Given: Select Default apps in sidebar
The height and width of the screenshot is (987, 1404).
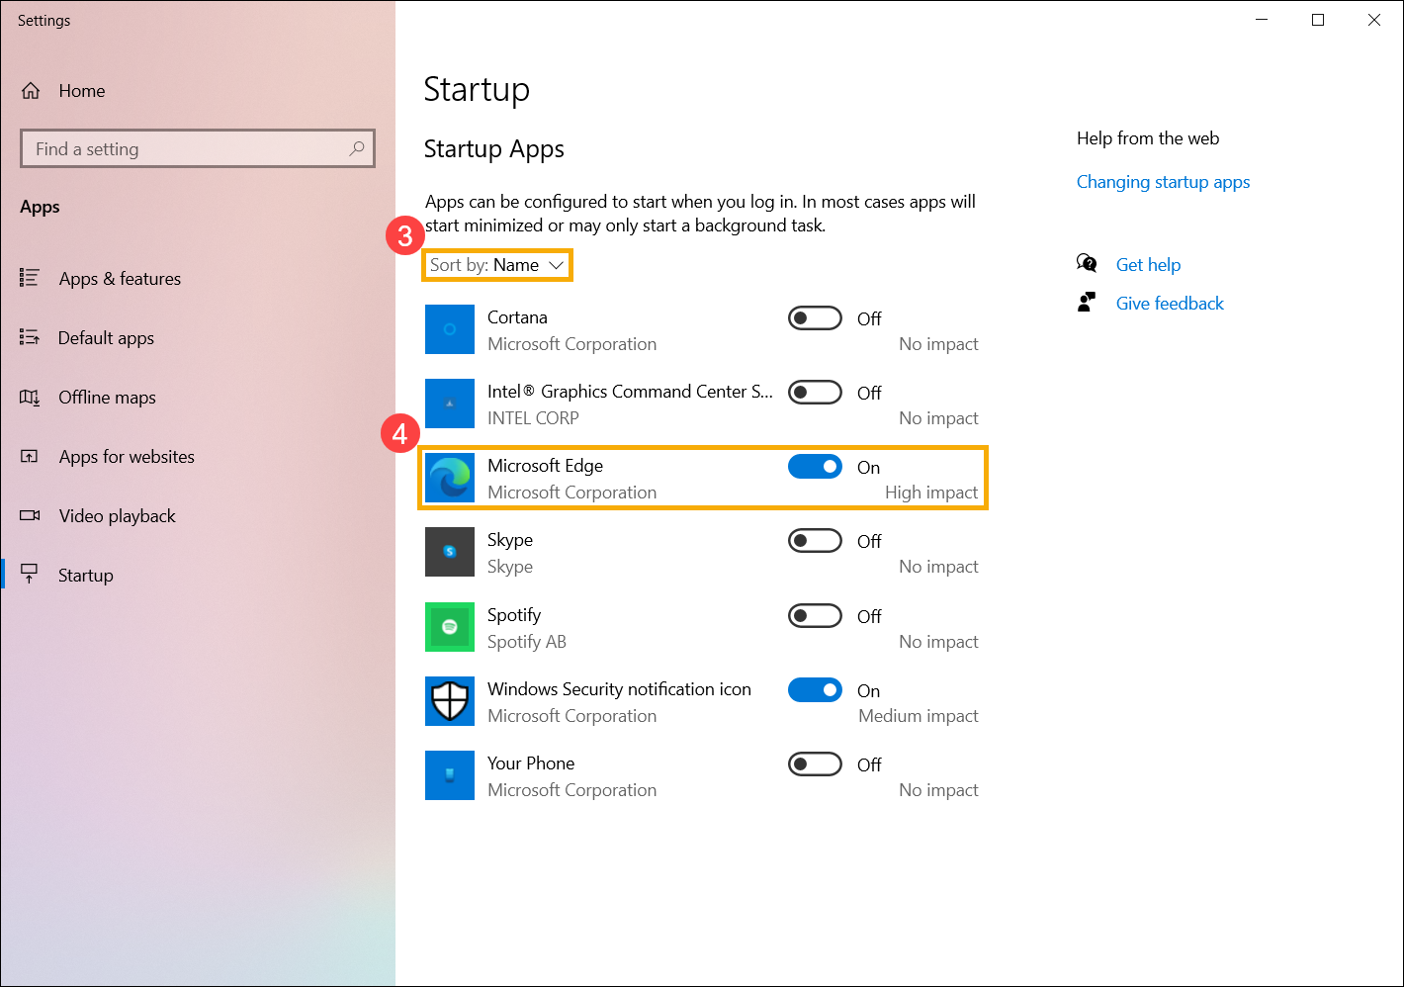Looking at the screenshot, I should 106,338.
